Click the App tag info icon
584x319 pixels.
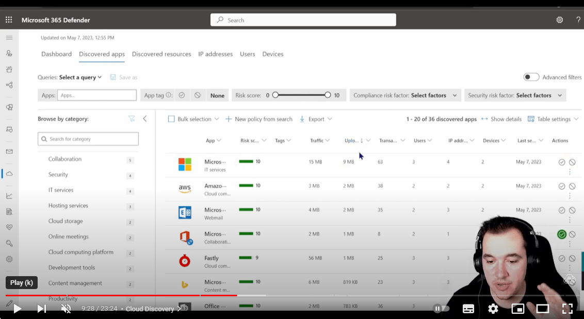(x=169, y=95)
